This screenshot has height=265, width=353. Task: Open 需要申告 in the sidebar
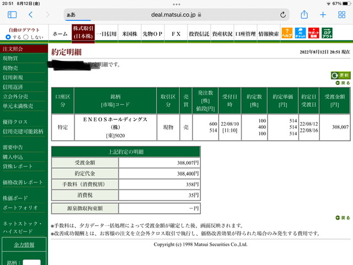[x=13, y=147]
